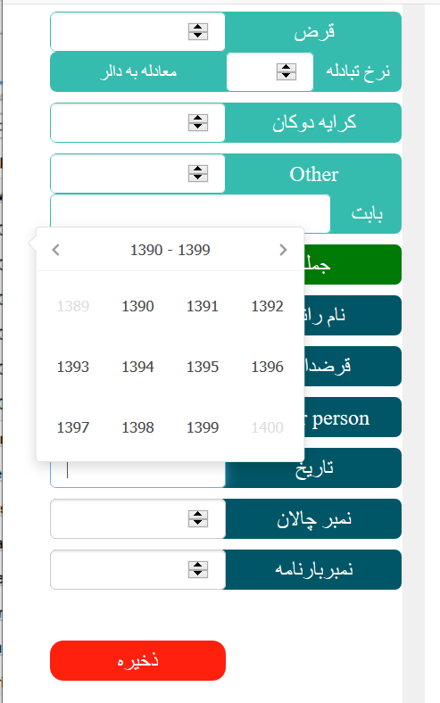Select year 1398 in the calendar
Image resolution: width=440 pixels, height=703 pixels.
click(x=137, y=427)
